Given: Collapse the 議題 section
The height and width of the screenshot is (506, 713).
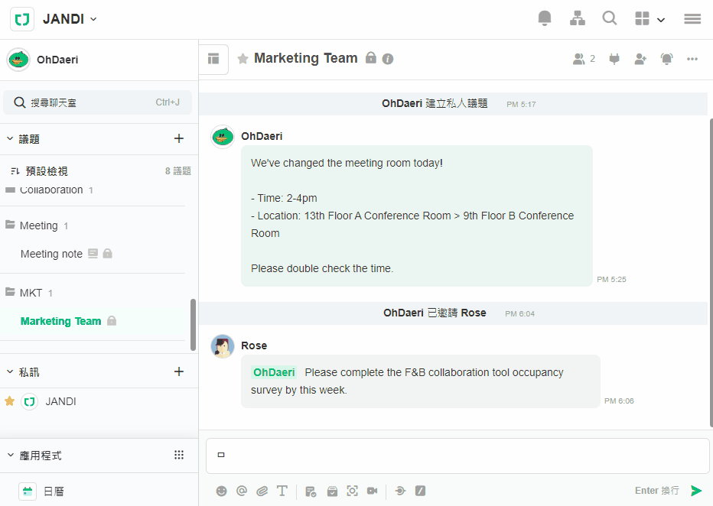Looking at the screenshot, I should (x=10, y=138).
